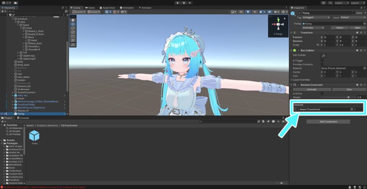Click the Step forward button
Image resolution: width=367 pixels, height=189 pixels.
[x=190, y=3]
